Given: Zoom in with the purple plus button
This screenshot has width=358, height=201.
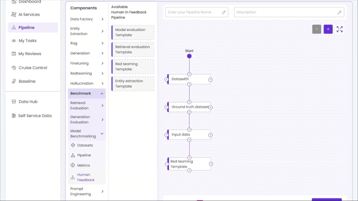Looking at the screenshot, I should click(x=328, y=29).
